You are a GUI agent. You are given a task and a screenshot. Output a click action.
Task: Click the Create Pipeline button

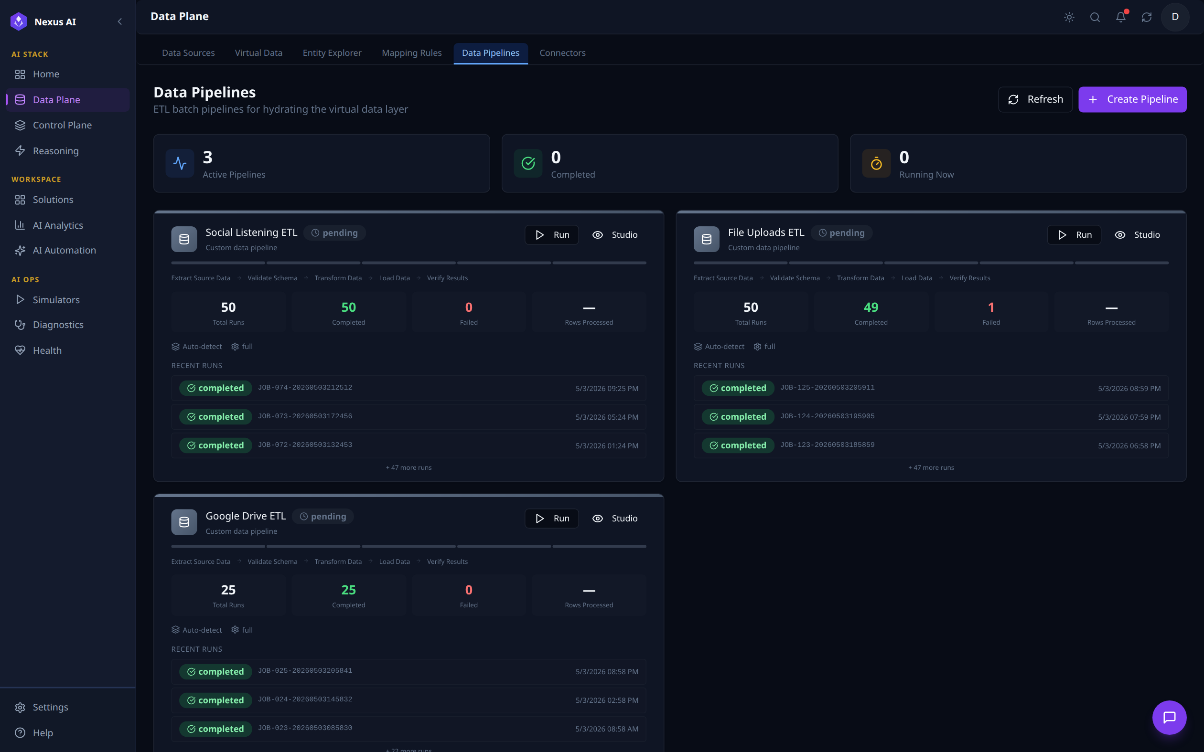pos(1132,99)
